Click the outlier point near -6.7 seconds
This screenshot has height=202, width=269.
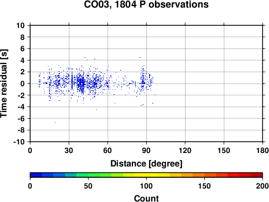coord(55,122)
